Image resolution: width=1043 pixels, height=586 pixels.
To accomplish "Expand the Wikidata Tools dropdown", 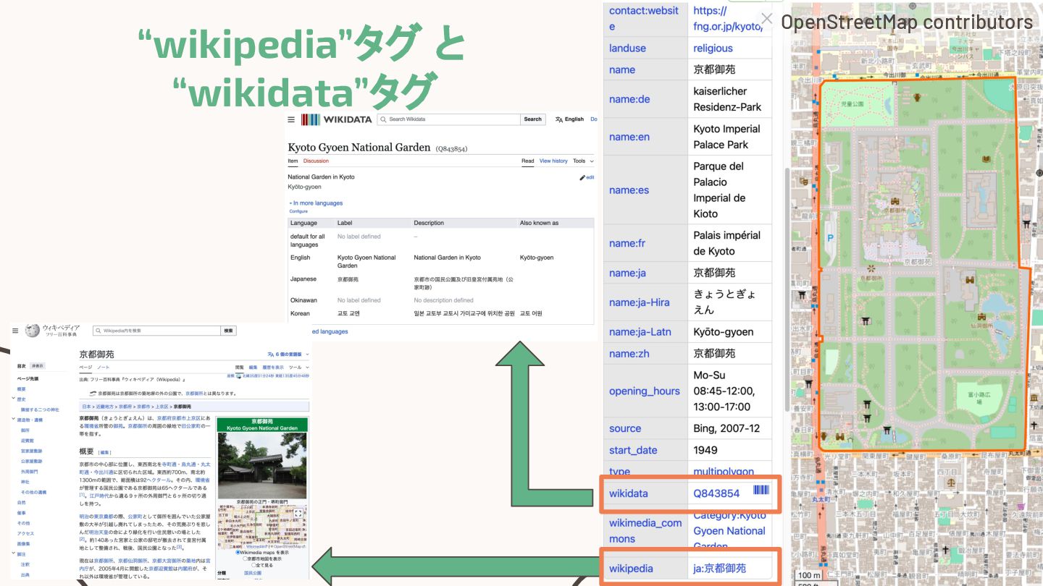I will [583, 161].
